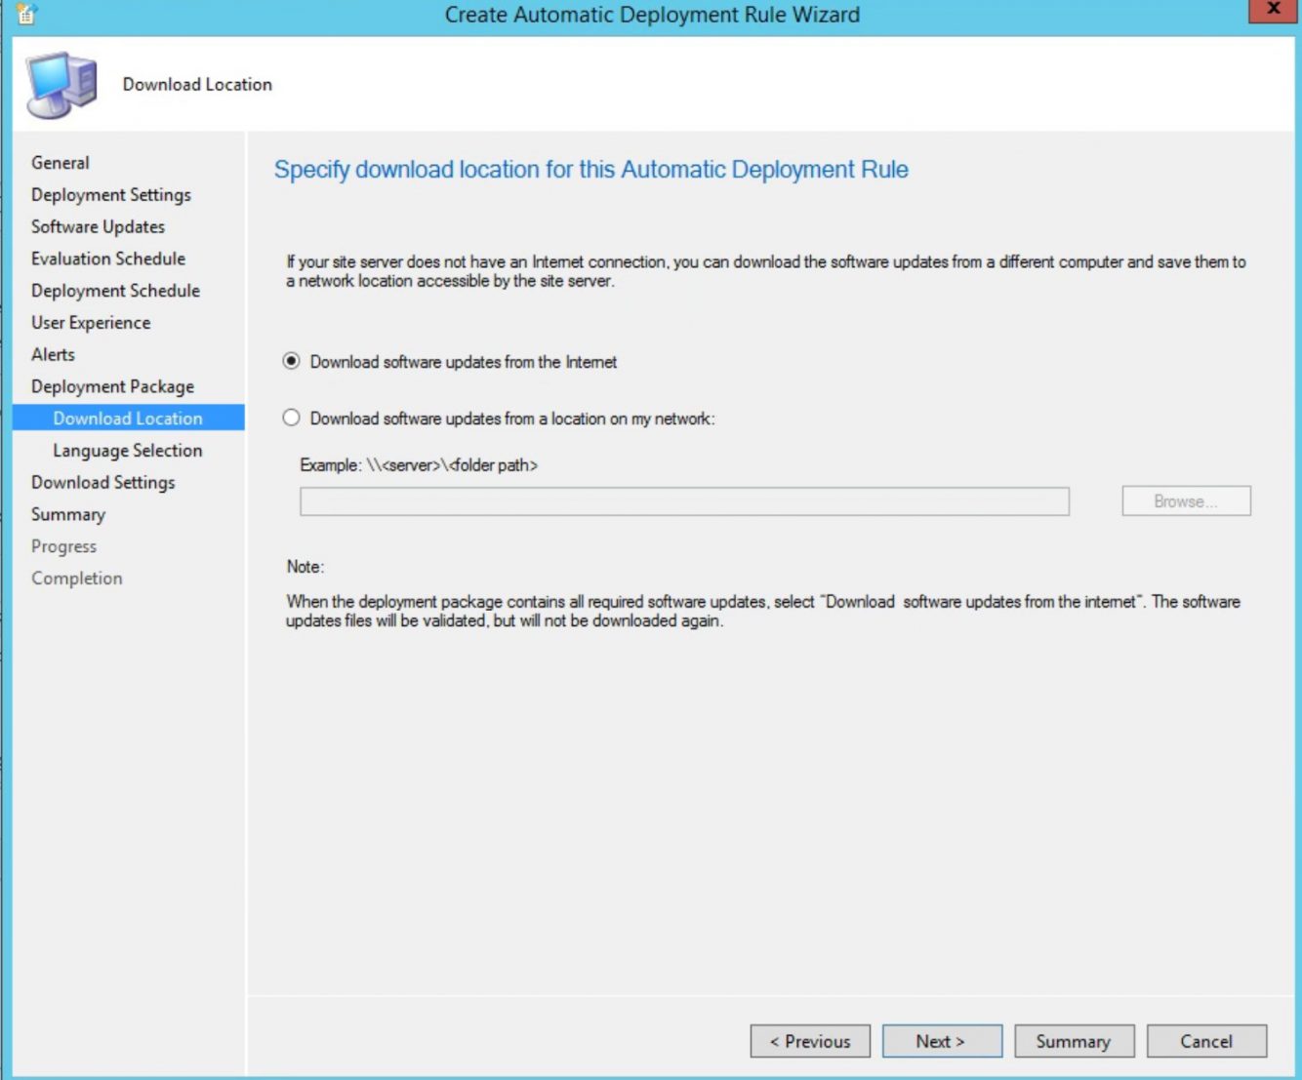Open the Evaluation Schedule page
This screenshot has height=1080, width=1302.
point(108,259)
